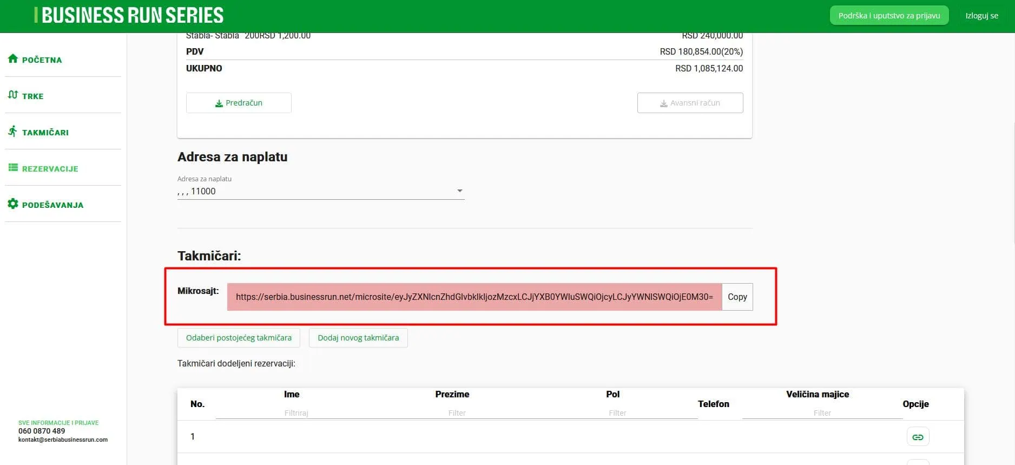Focus the Prezime filter field
Screen dimensions: 1015x465
pos(457,412)
